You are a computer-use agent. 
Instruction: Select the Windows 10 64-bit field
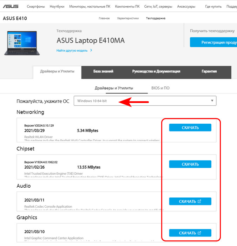[x=145, y=101]
